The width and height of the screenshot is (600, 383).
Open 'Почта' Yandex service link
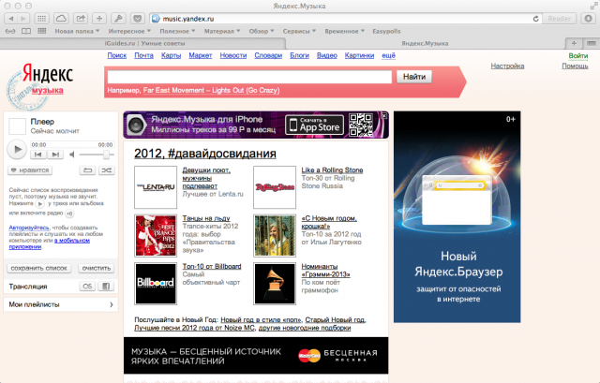[143, 55]
